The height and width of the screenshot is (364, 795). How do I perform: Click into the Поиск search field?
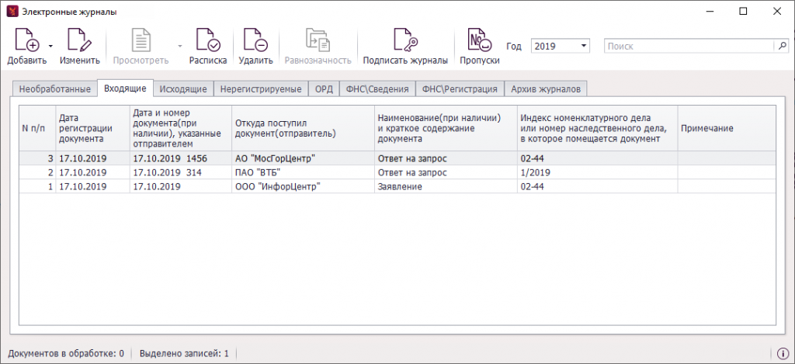click(x=689, y=46)
